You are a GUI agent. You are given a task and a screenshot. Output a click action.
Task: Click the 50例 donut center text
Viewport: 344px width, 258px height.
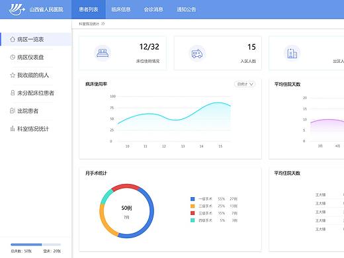tap(126, 208)
